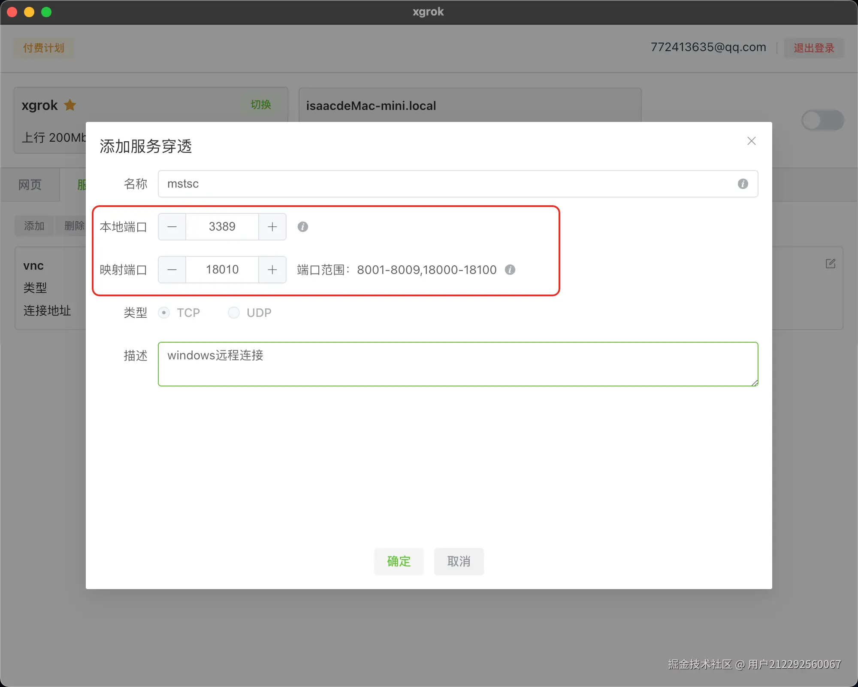The width and height of the screenshot is (858, 687).
Task: Close the add service dialog with X
Action: coord(751,141)
